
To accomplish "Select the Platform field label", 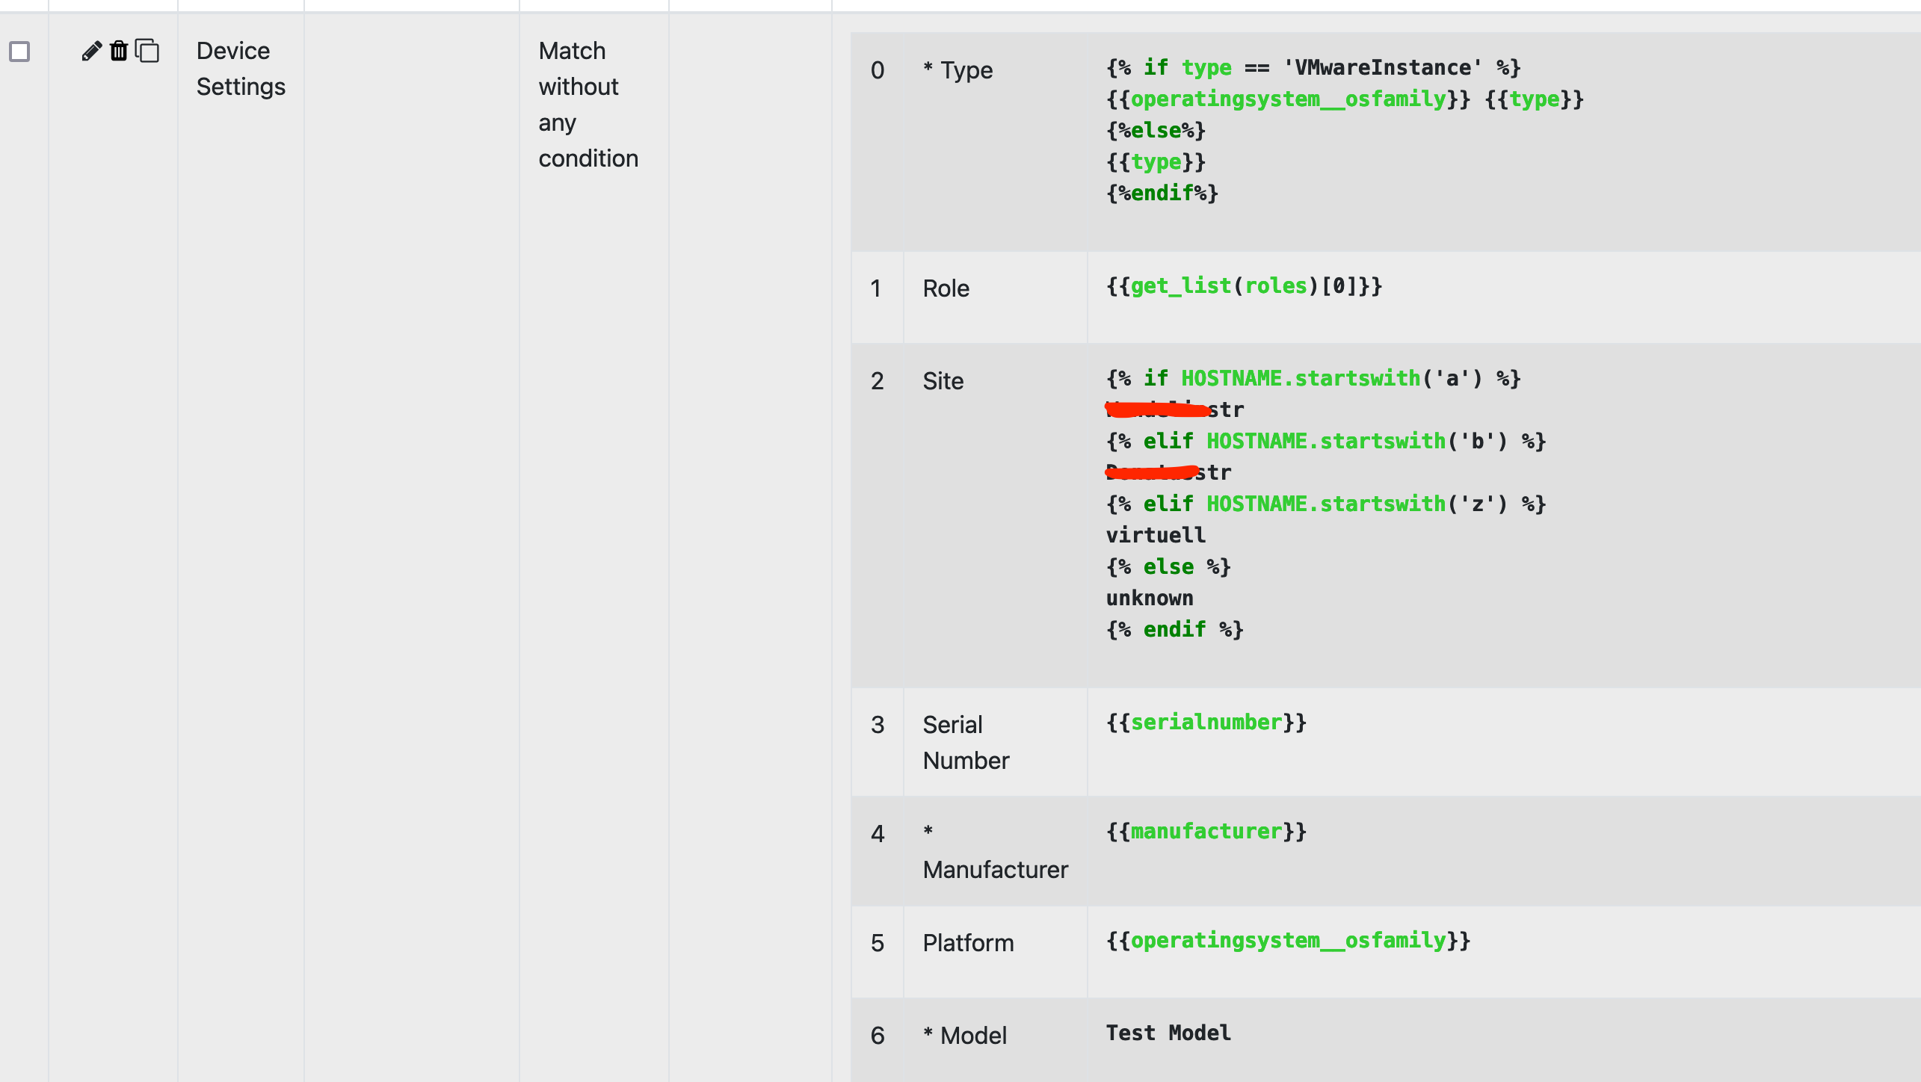I will 968,943.
